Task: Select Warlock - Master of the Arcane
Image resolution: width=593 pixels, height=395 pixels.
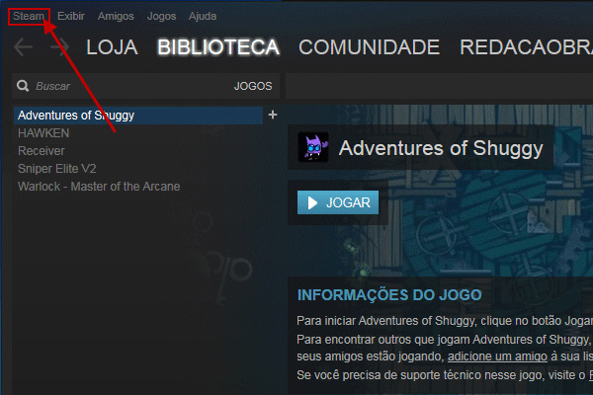Action: (99, 187)
